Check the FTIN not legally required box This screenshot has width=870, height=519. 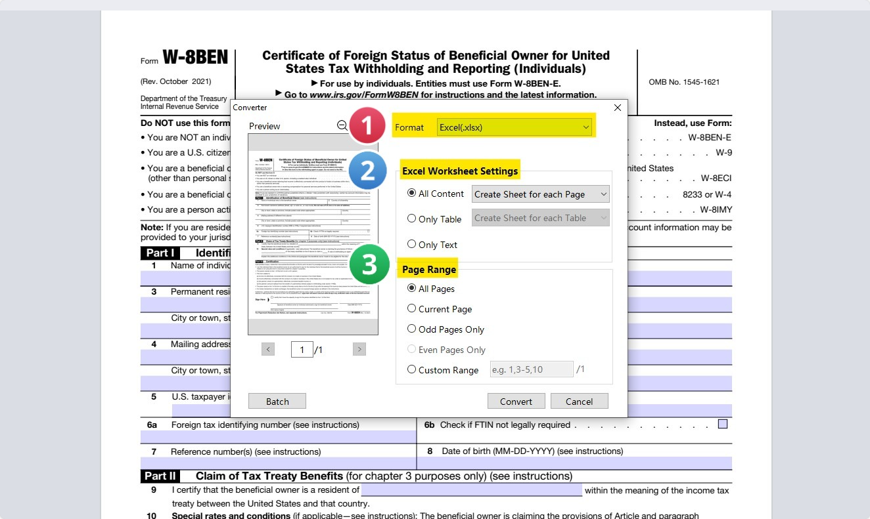[723, 425]
